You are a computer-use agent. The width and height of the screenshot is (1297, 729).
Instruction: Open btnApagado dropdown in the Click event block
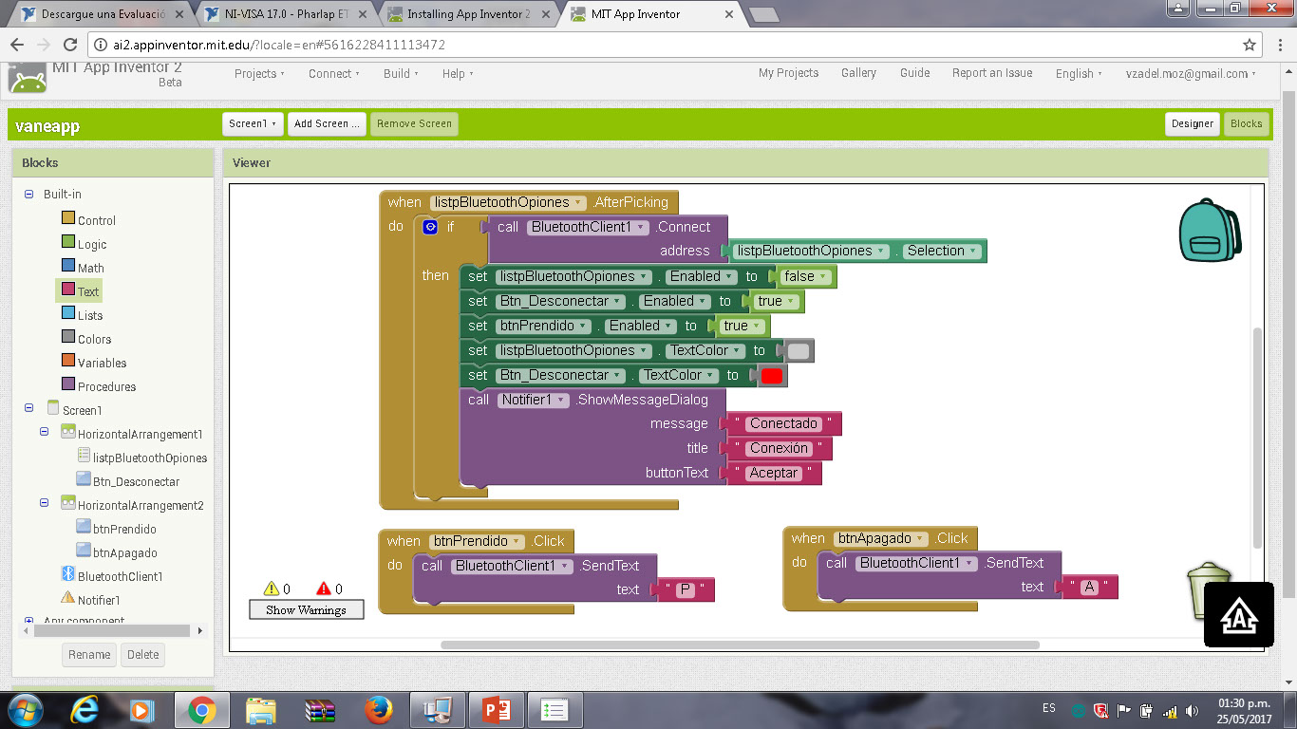[x=881, y=538]
